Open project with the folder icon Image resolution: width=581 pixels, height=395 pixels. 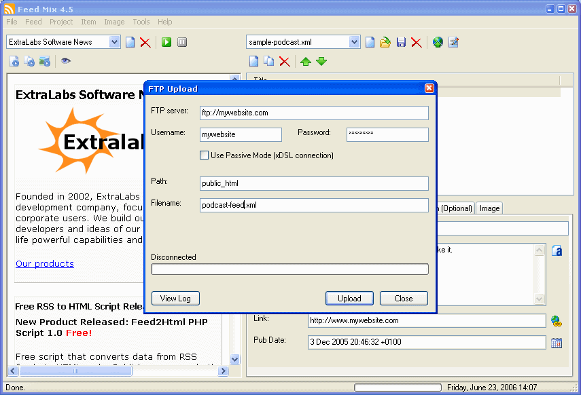pyautogui.click(x=385, y=42)
